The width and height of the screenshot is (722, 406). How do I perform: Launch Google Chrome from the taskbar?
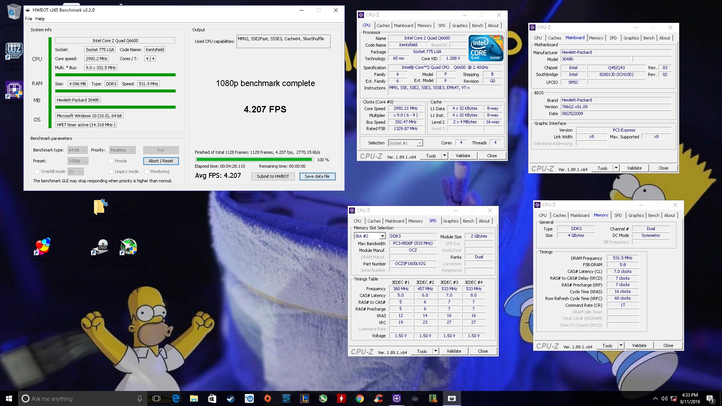point(360,398)
